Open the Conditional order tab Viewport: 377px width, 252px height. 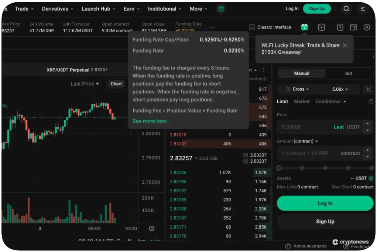point(330,102)
